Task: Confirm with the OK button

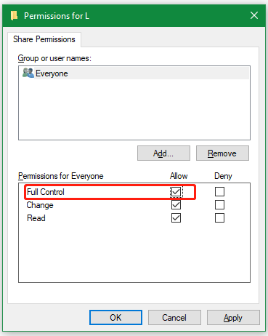Action: pyautogui.click(x=115, y=317)
